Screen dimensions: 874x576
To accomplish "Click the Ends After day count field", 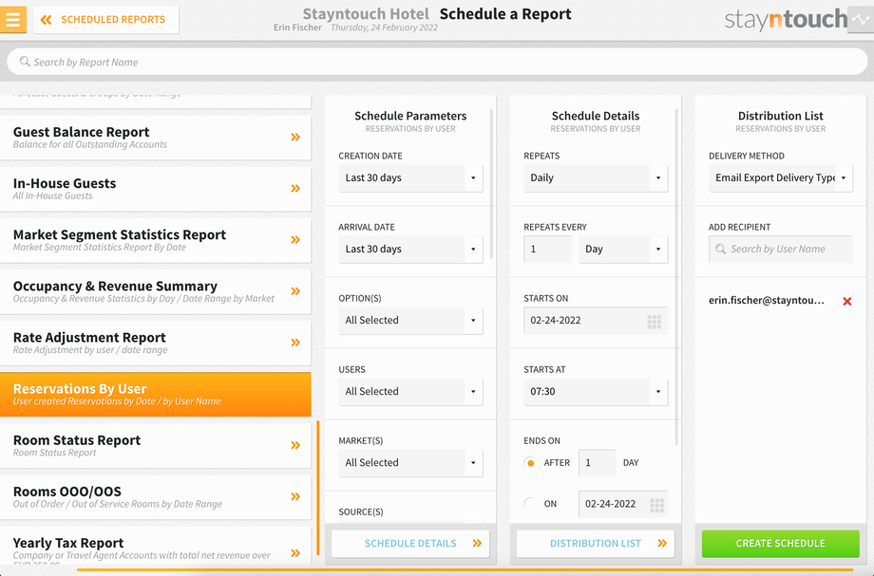I will tap(597, 463).
